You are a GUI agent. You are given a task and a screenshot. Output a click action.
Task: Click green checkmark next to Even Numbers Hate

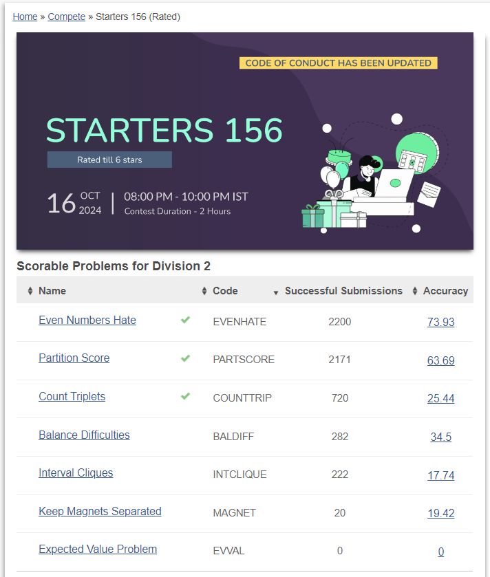coord(185,320)
